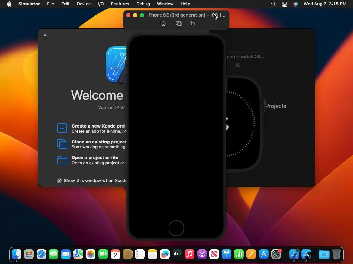This screenshot has width=353, height=264.
Task: Open Contacts from the Dock
Action: pyautogui.click(x=128, y=254)
